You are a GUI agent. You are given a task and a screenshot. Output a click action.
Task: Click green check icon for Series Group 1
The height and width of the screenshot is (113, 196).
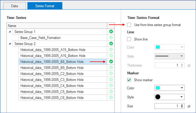click(111, 32)
